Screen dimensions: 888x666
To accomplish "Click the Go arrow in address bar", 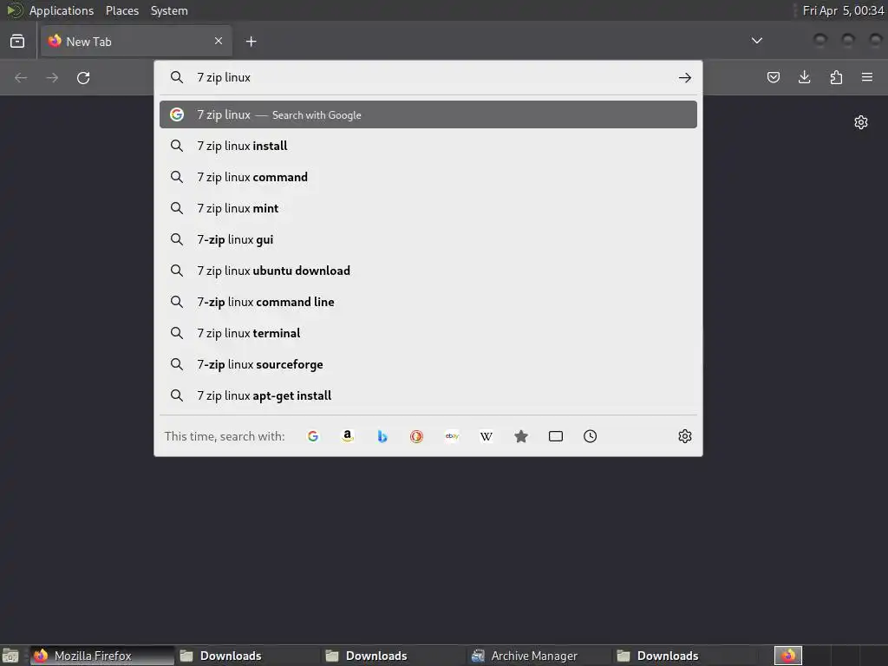I will pyautogui.click(x=685, y=77).
